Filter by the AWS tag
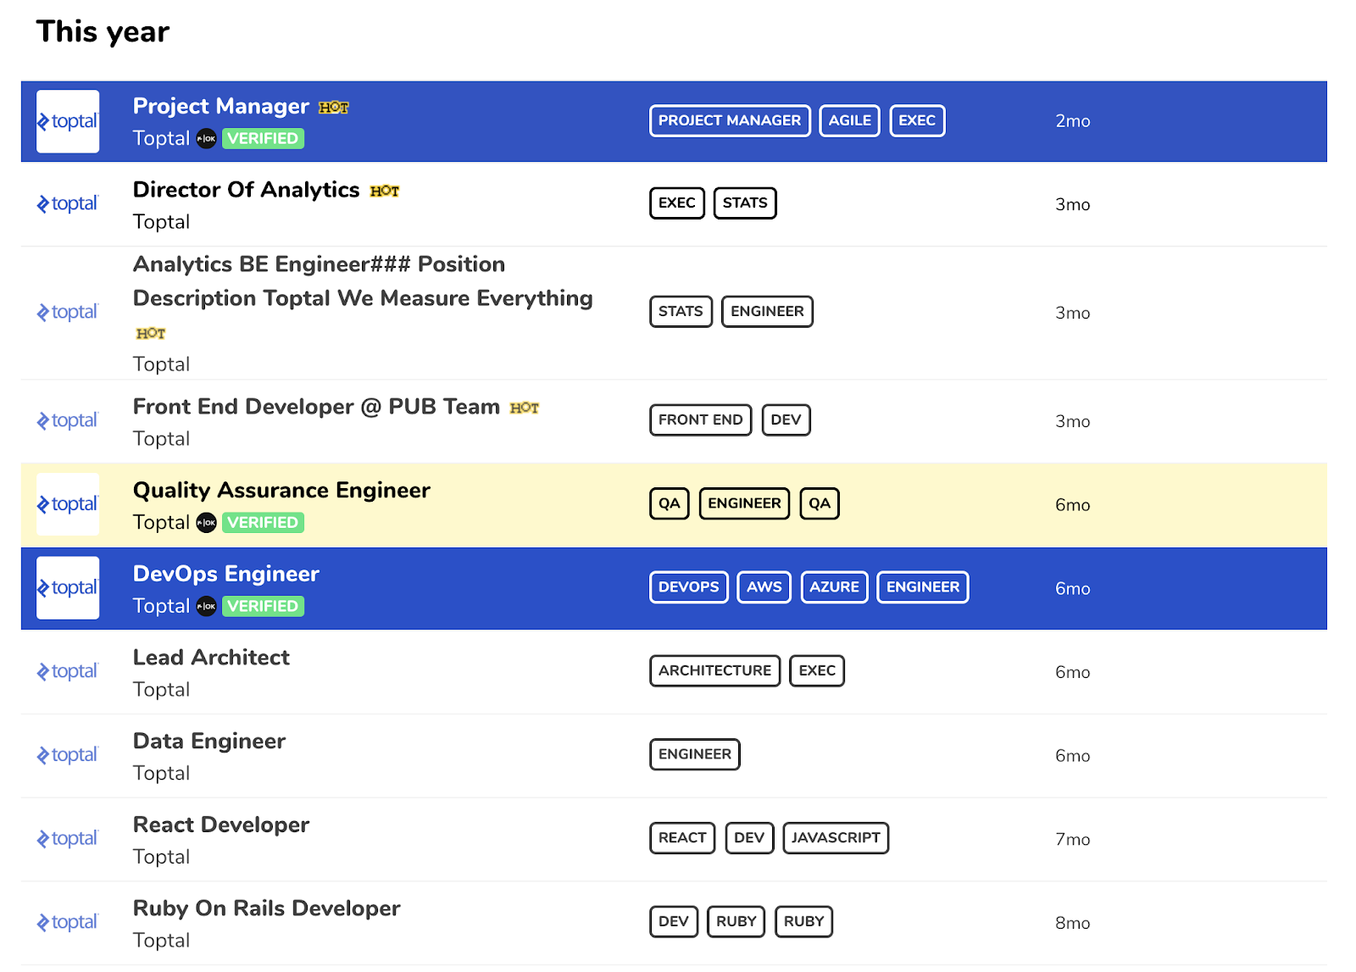Viewport: 1356px width, 972px height. coord(764,587)
